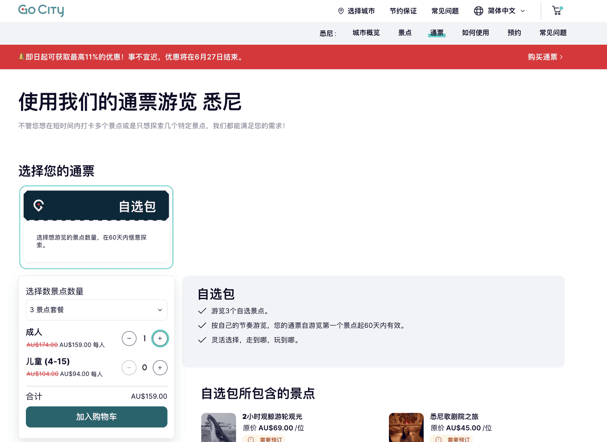Decrease 儿童 (4-15) quantity with minus
This screenshot has width=607, height=442.
pos(129,368)
